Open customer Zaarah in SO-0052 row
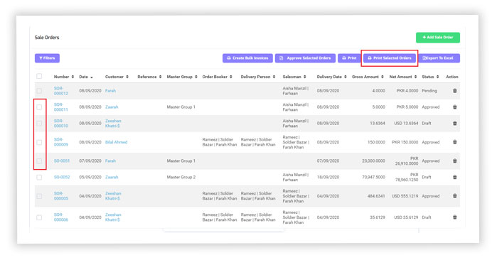 (x=112, y=177)
